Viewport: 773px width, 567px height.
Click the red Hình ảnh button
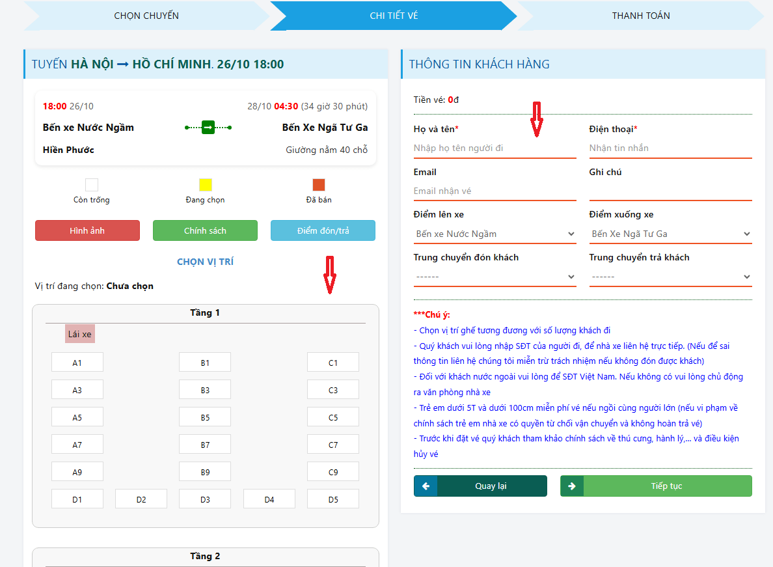click(x=87, y=230)
